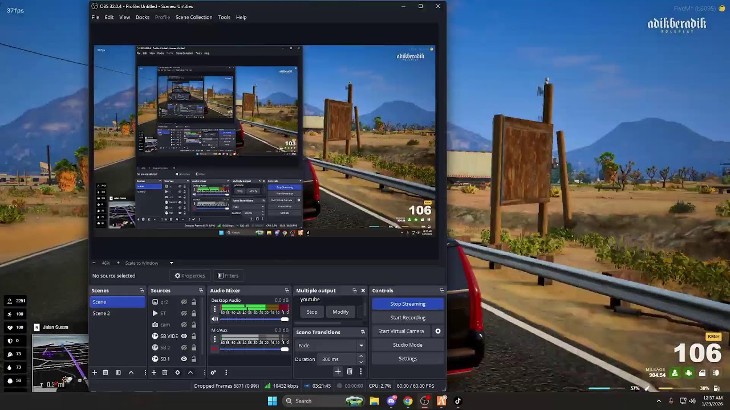Pop out the Scenes dock
Image resolution: width=730 pixels, height=410 pixels.
click(141, 290)
